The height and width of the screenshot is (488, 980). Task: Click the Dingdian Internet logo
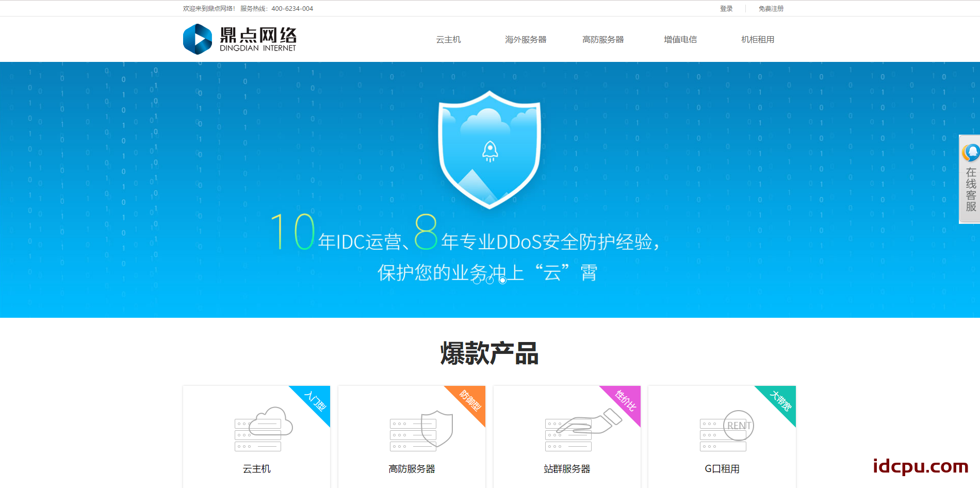240,39
